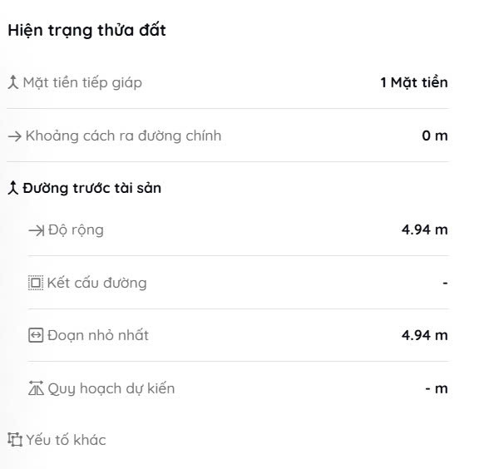
Task: Click the Quy hoạch dự kiến label
Action: (111, 388)
